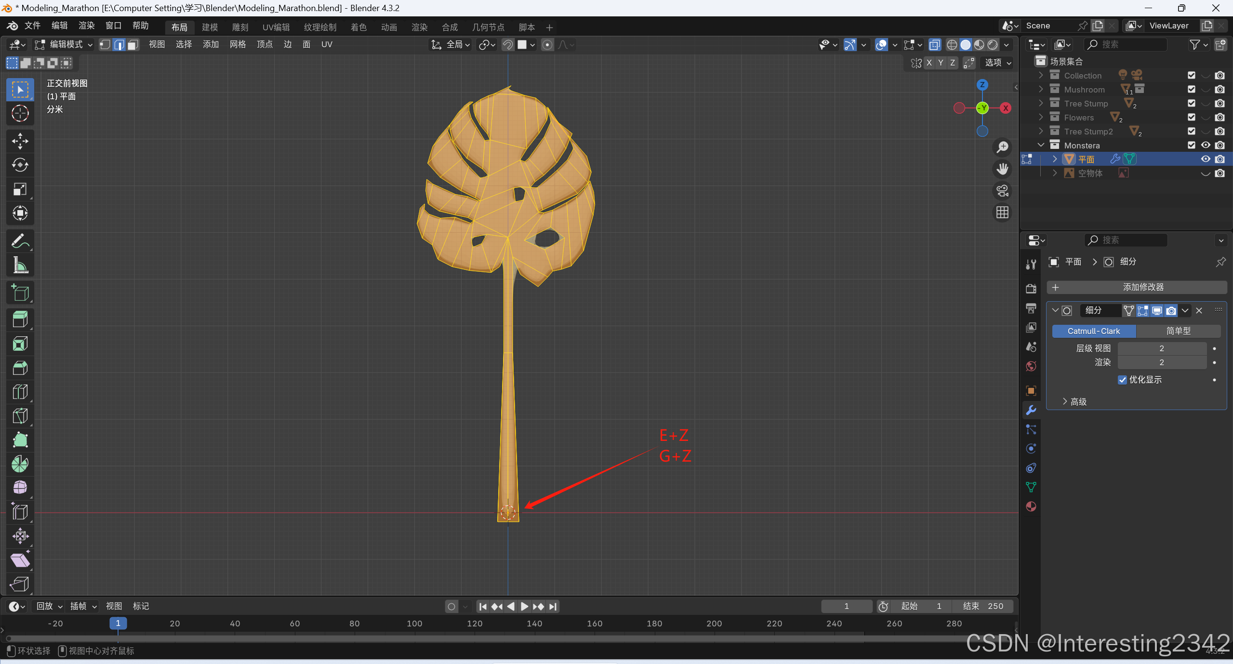This screenshot has height=664, width=1233.
Task: Activate the Measure tool
Action: [20, 266]
